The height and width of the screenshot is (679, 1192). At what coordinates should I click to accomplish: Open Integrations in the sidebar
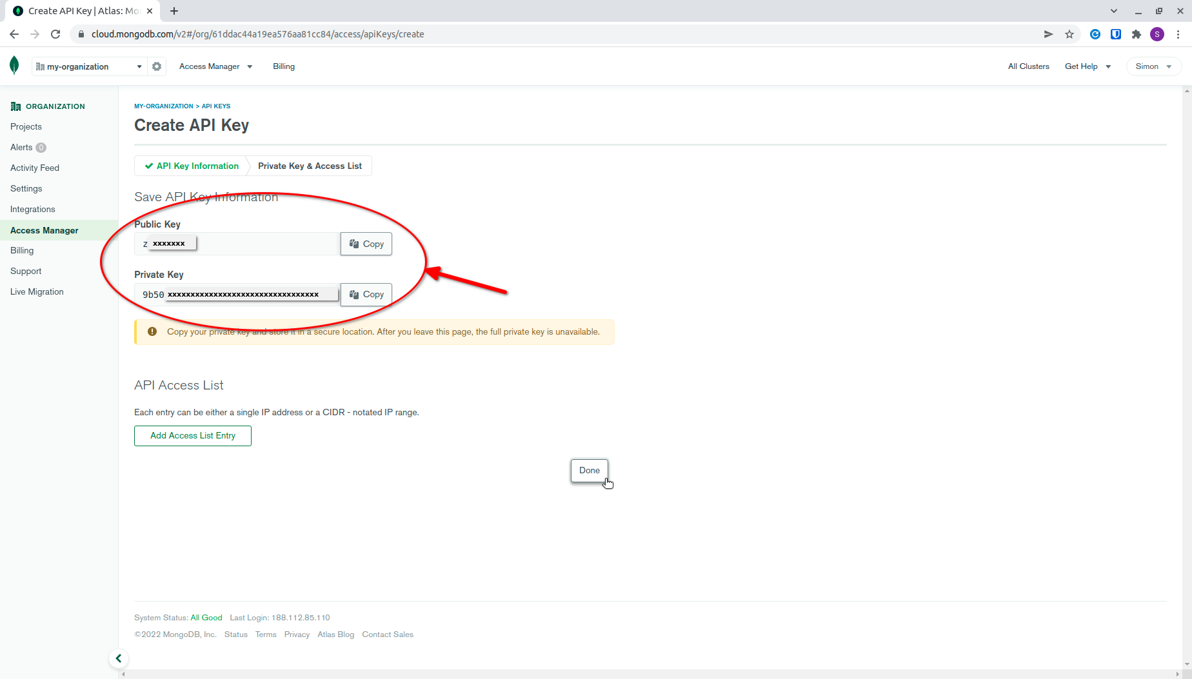(x=33, y=209)
